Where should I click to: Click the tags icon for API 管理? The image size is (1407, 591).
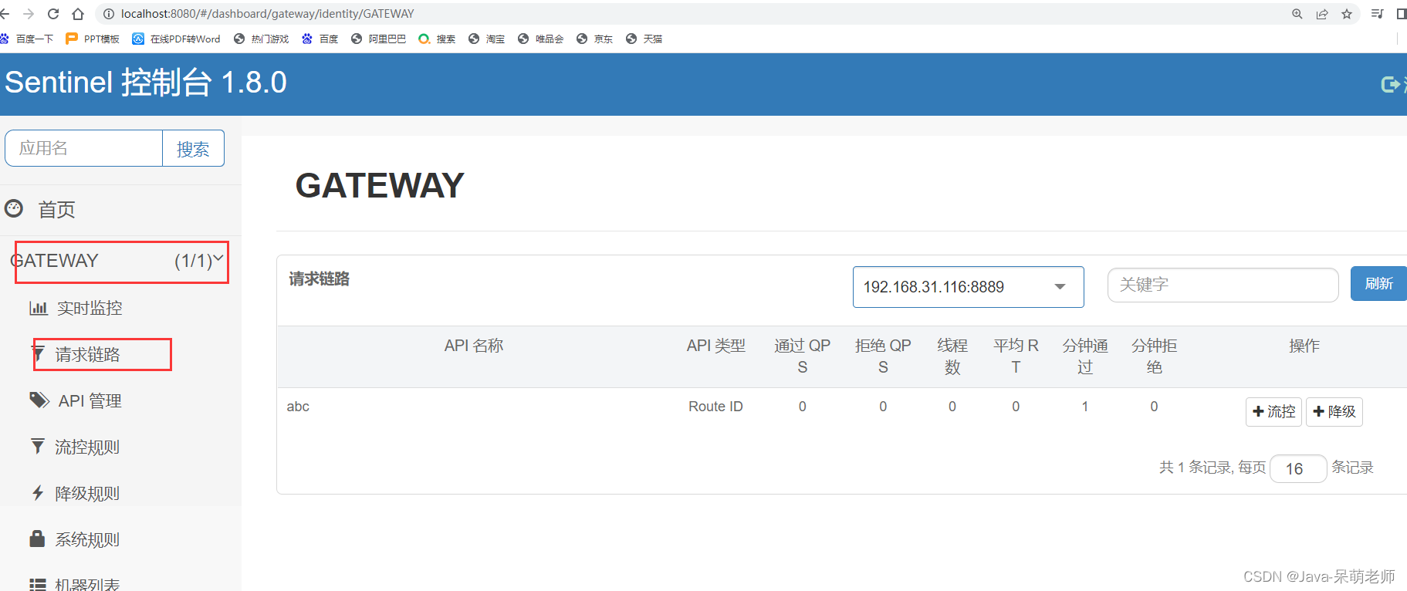[39, 400]
